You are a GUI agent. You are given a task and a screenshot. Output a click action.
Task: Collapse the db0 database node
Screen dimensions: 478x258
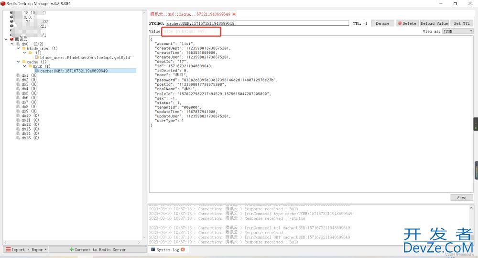point(12,44)
